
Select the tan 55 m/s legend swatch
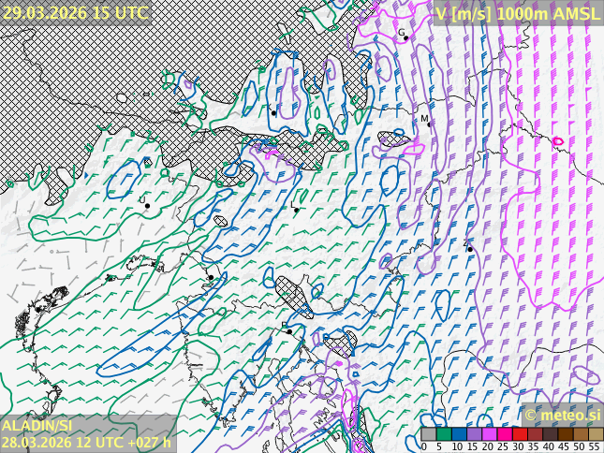tap(595, 434)
